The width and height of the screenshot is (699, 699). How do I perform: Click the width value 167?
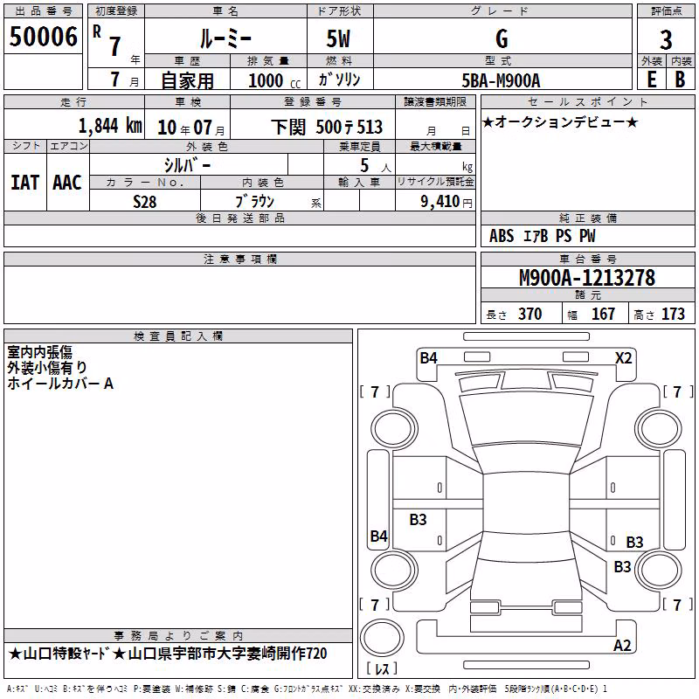603,314
